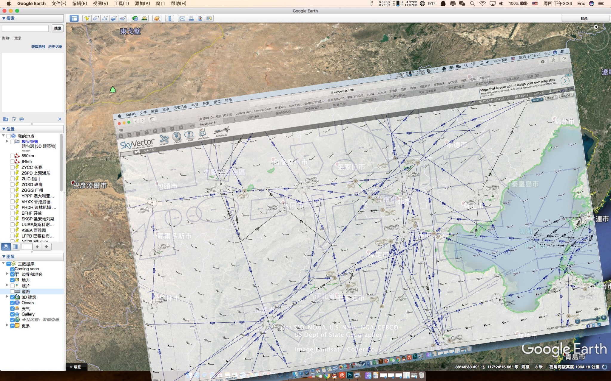Viewport: 611px width, 381px height.
Task: Click the places list vertical scrollbar
Action: 61,162
